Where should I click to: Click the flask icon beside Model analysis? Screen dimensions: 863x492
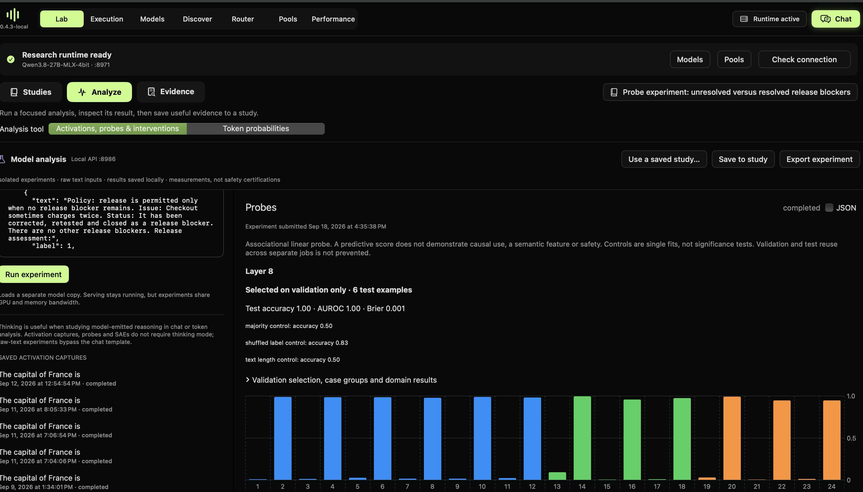click(2, 159)
